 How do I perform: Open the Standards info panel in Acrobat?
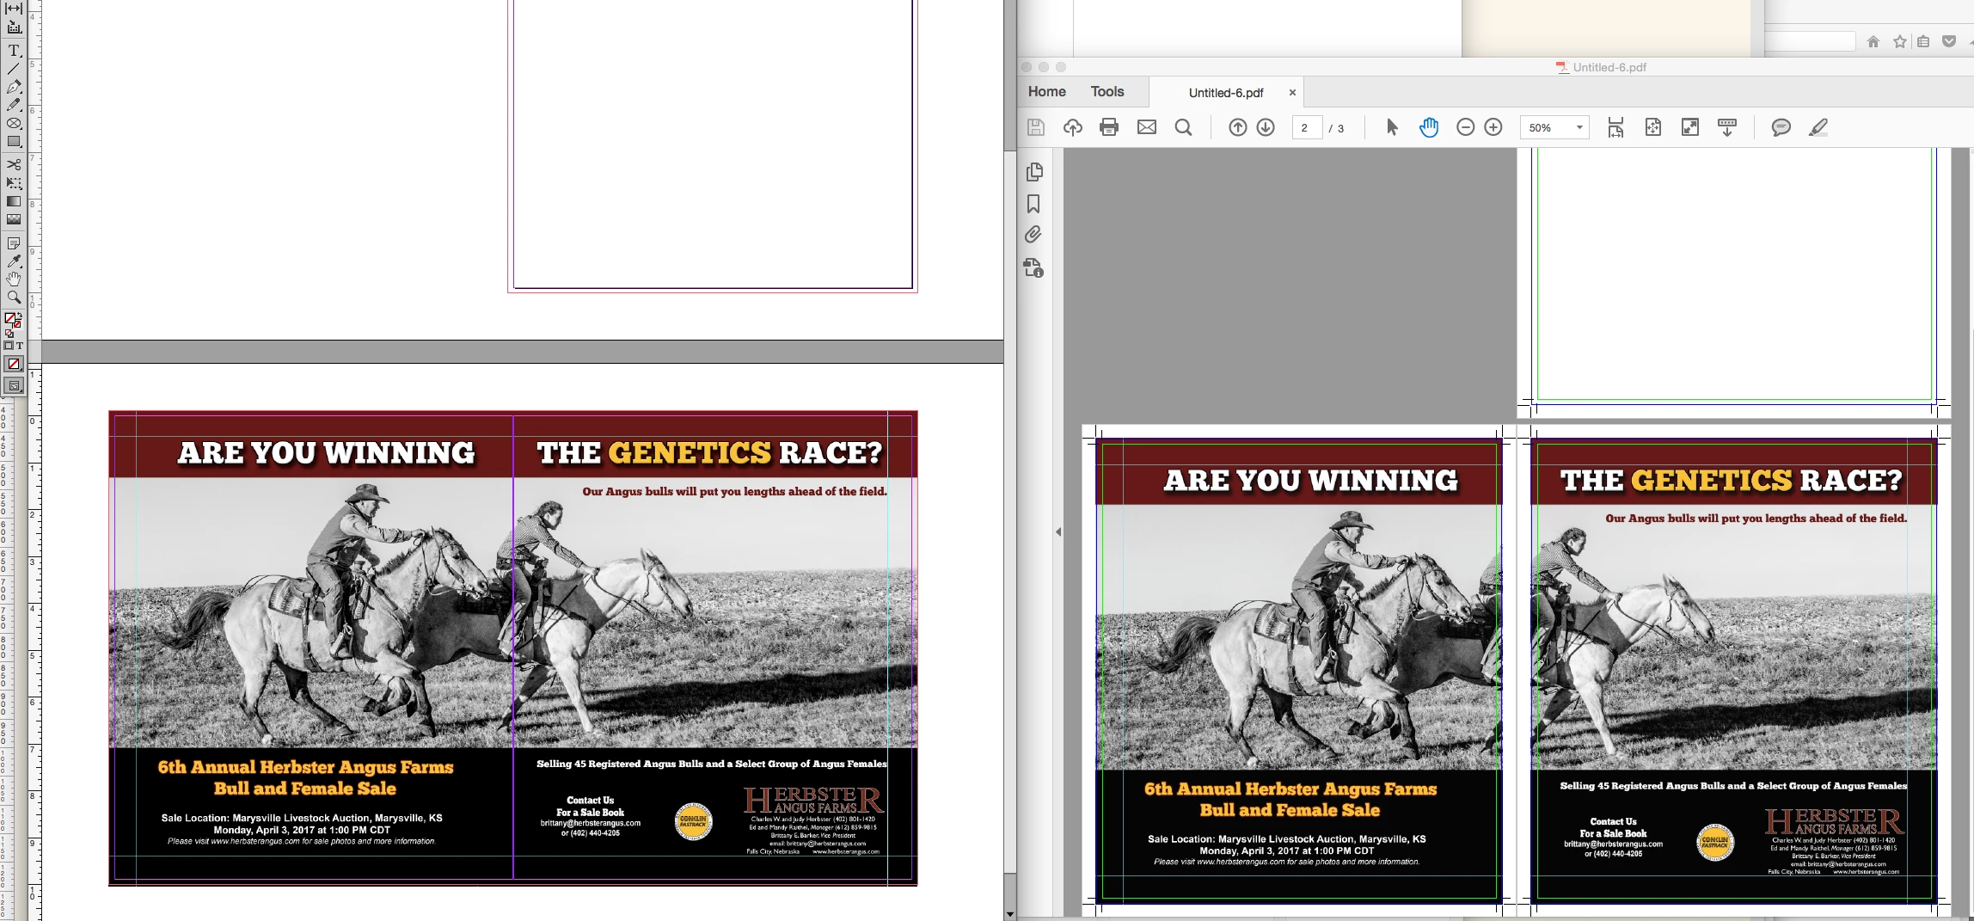click(1034, 267)
